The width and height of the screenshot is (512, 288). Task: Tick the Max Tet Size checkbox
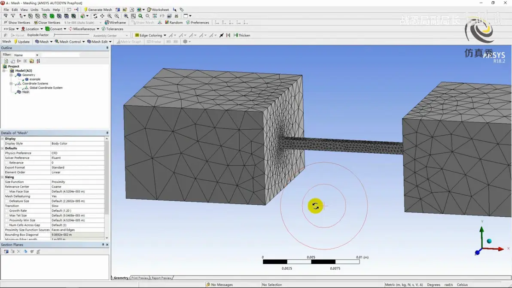click(6, 215)
